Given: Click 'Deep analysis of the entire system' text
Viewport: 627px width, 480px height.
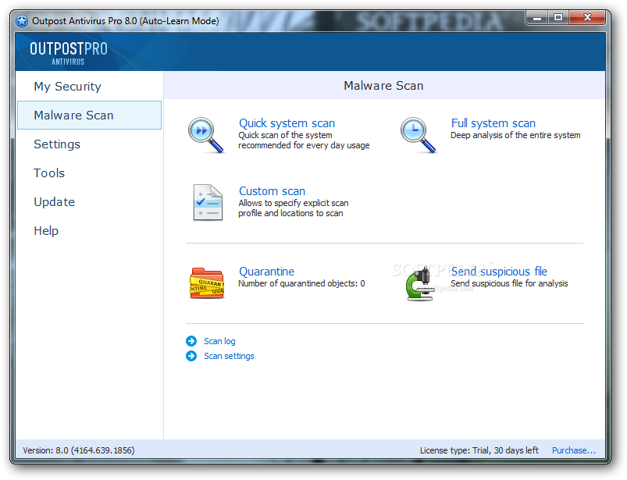Looking at the screenshot, I should (515, 135).
